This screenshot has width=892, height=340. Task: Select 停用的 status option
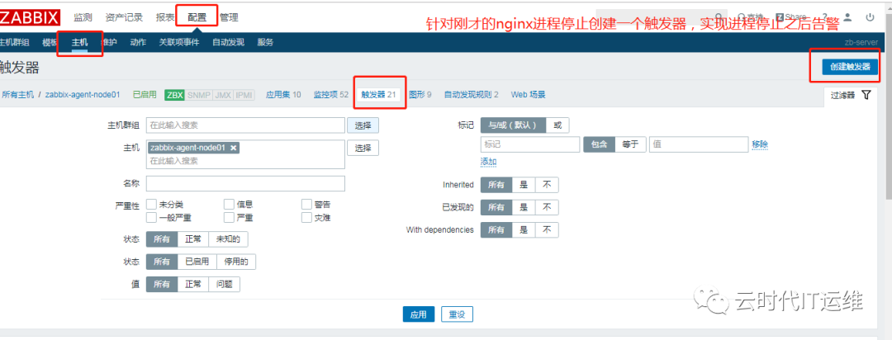(236, 262)
